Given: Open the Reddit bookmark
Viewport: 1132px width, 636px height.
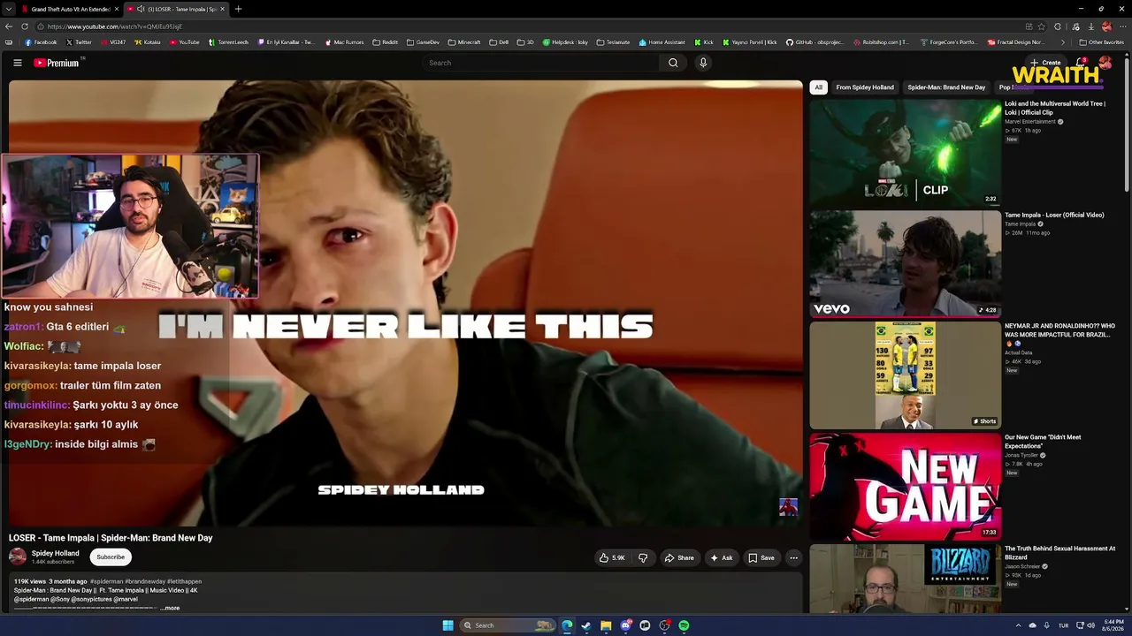Looking at the screenshot, I should click(x=386, y=42).
